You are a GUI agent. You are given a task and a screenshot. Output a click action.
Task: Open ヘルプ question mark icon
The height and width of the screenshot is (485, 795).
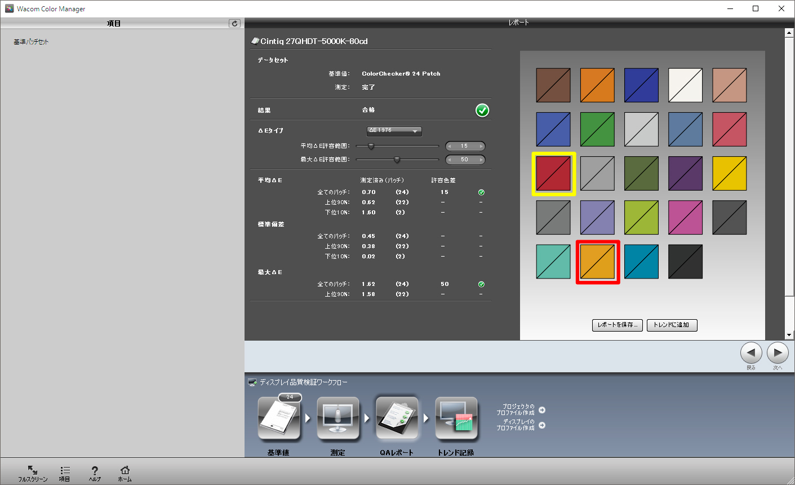pyautogui.click(x=95, y=473)
